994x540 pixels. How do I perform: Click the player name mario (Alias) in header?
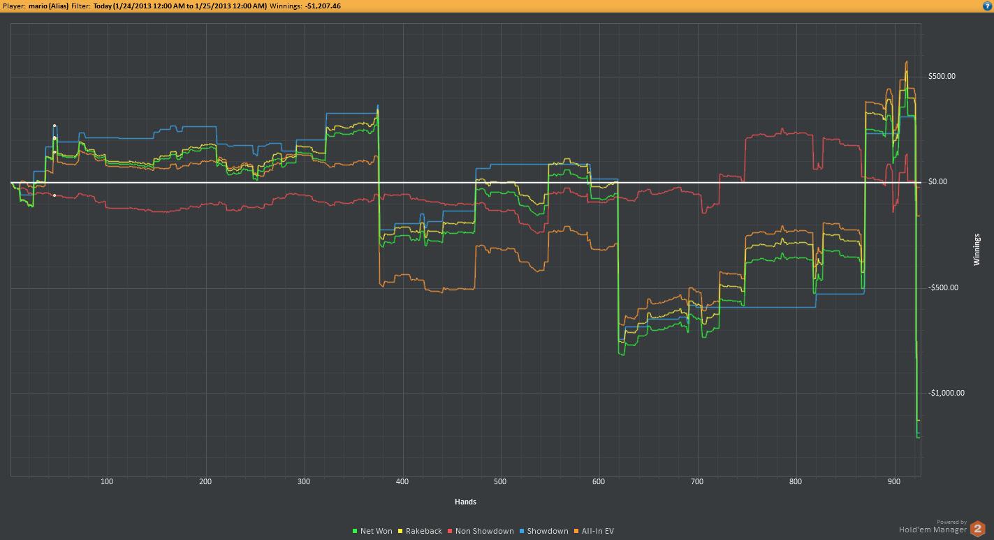(x=48, y=6)
